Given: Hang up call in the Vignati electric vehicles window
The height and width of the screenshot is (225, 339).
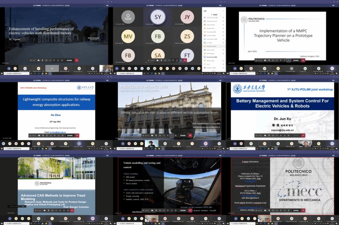Looking at the screenshot, I should coord(76,60).
